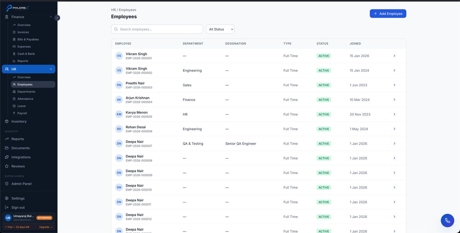This screenshot has width=460, height=233.
Task: Select Employees in HR submenu
Action: click(33, 84)
